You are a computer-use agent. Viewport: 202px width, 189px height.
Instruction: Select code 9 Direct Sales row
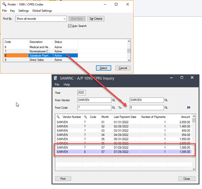pyautogui.click(x=41, y=60)
